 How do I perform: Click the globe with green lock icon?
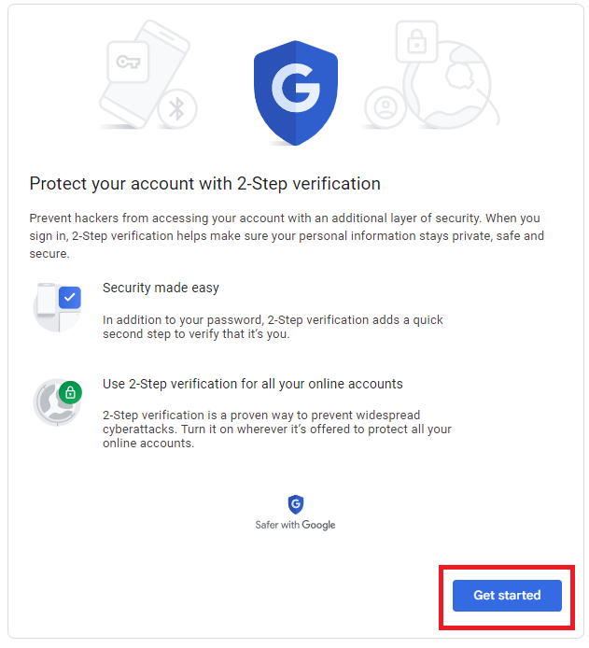[58, 402]
